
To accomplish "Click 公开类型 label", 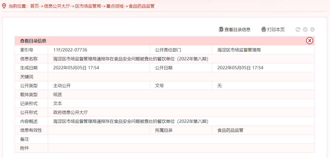I will (29, 86).
